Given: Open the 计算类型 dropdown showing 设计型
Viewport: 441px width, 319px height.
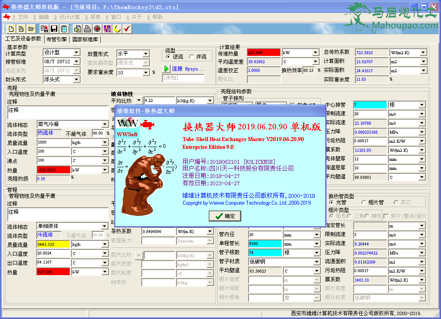Looking at the screenshot, I should coord(76,52).
